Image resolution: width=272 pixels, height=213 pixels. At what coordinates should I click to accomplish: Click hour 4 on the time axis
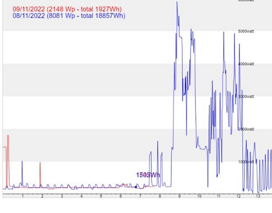click(82, 196)
